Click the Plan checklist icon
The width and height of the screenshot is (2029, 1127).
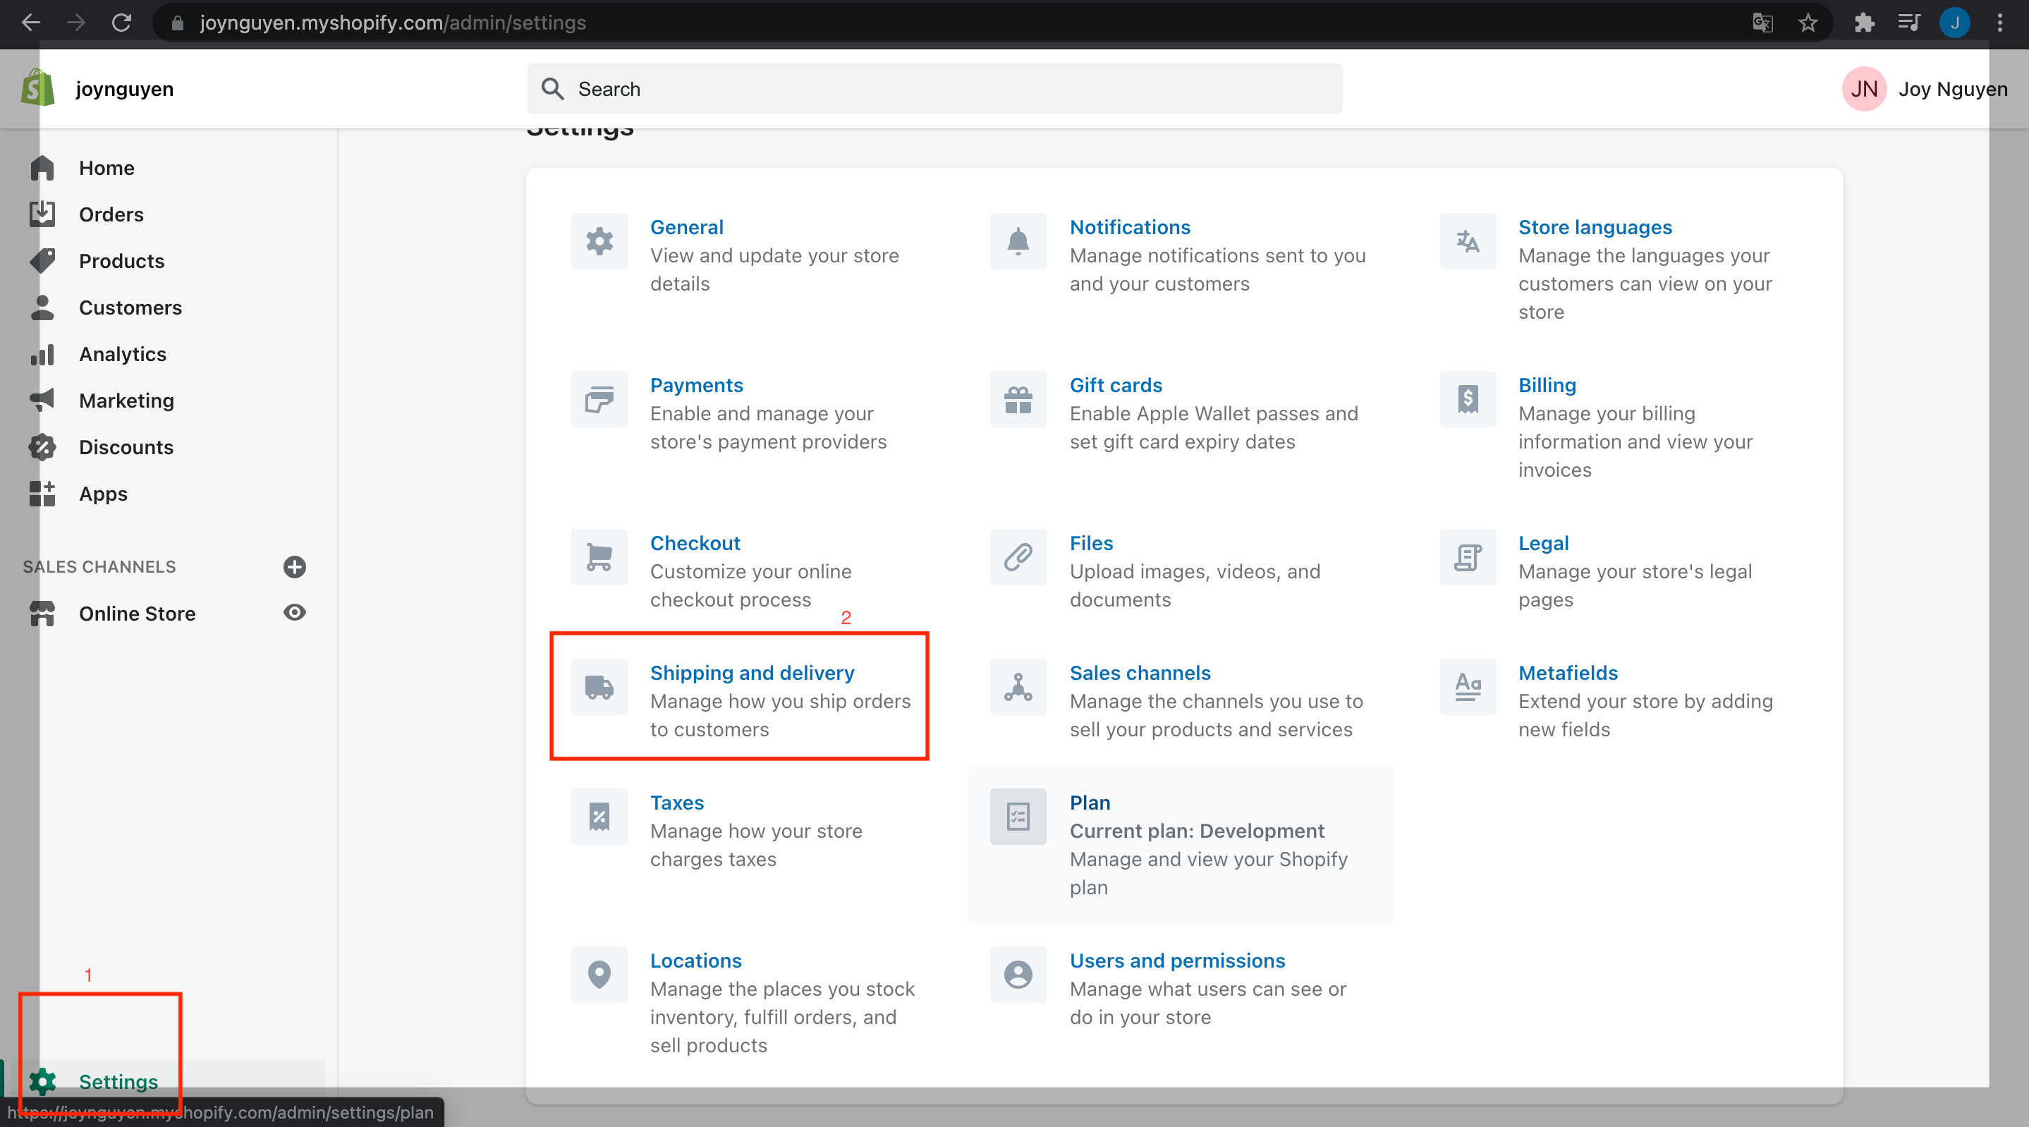point(1018,817)
